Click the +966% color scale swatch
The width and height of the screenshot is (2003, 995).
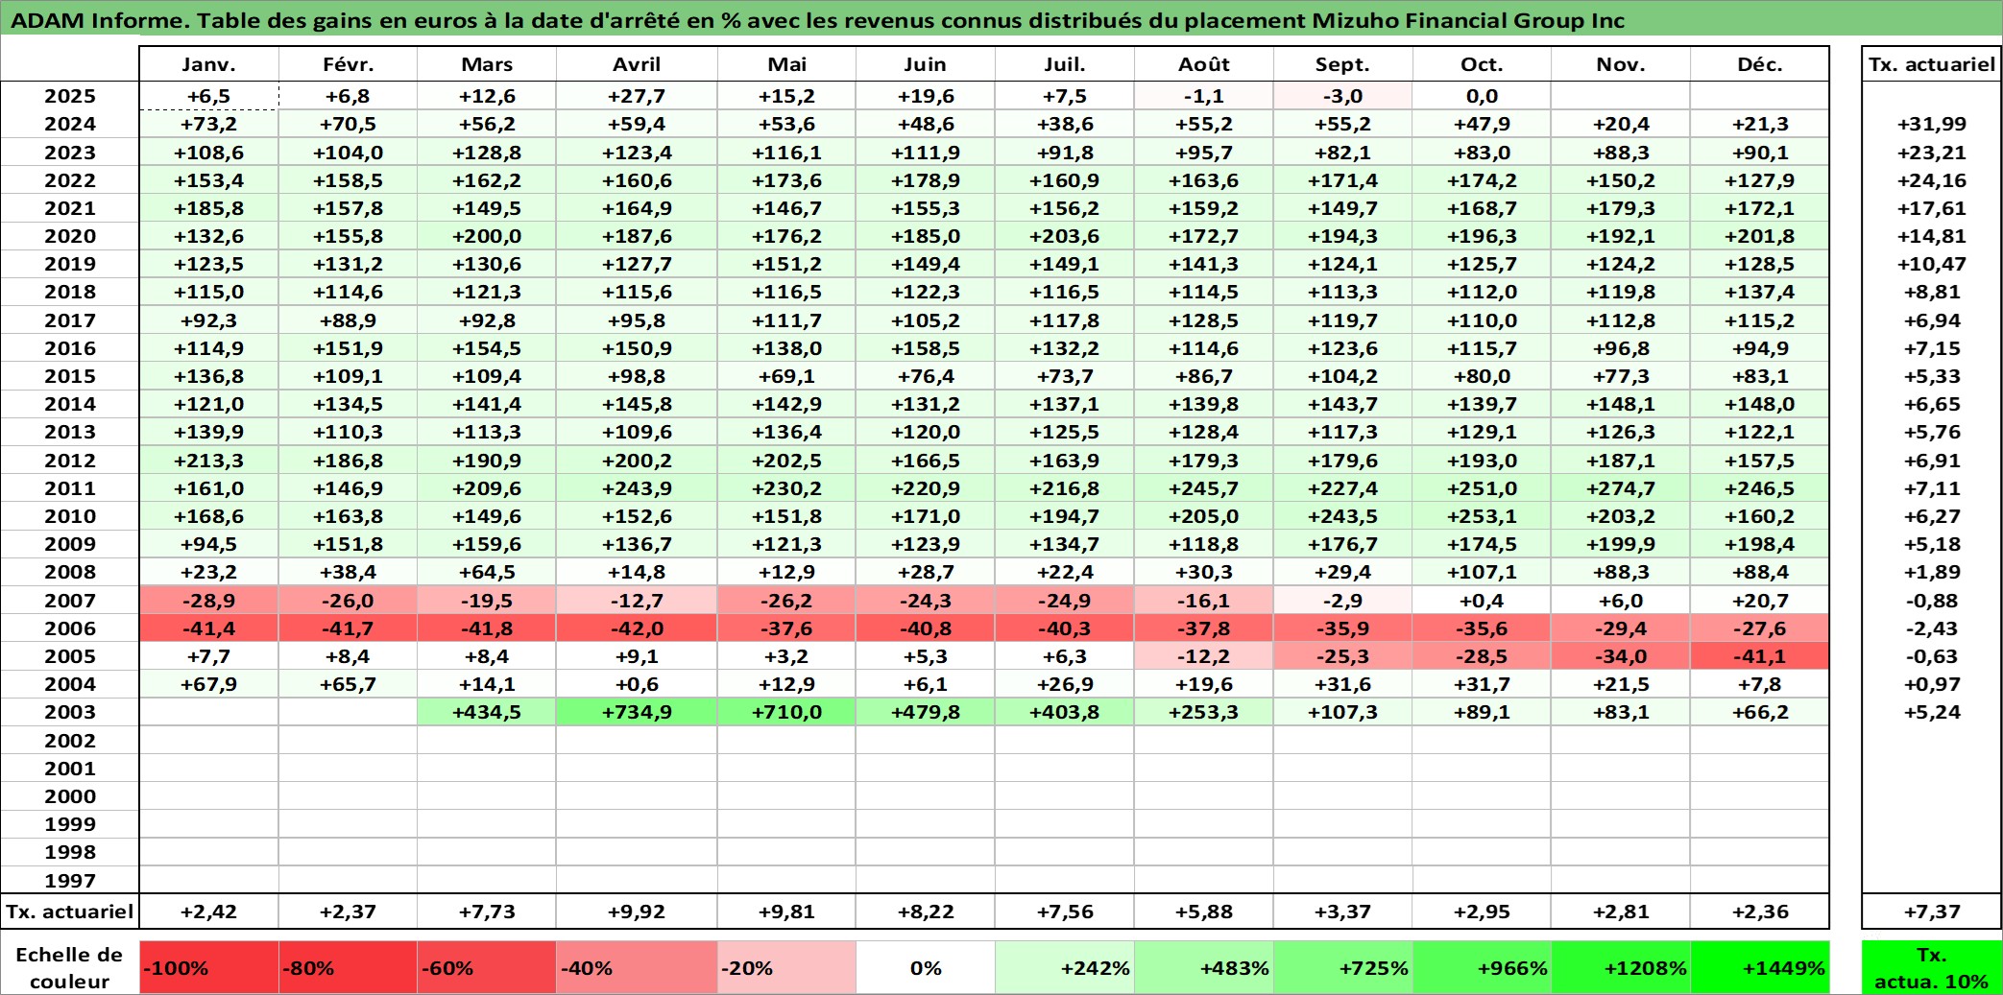coord(1482,967)
